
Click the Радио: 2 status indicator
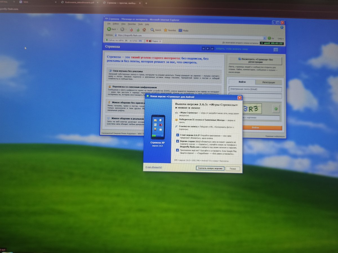point(154,41)
